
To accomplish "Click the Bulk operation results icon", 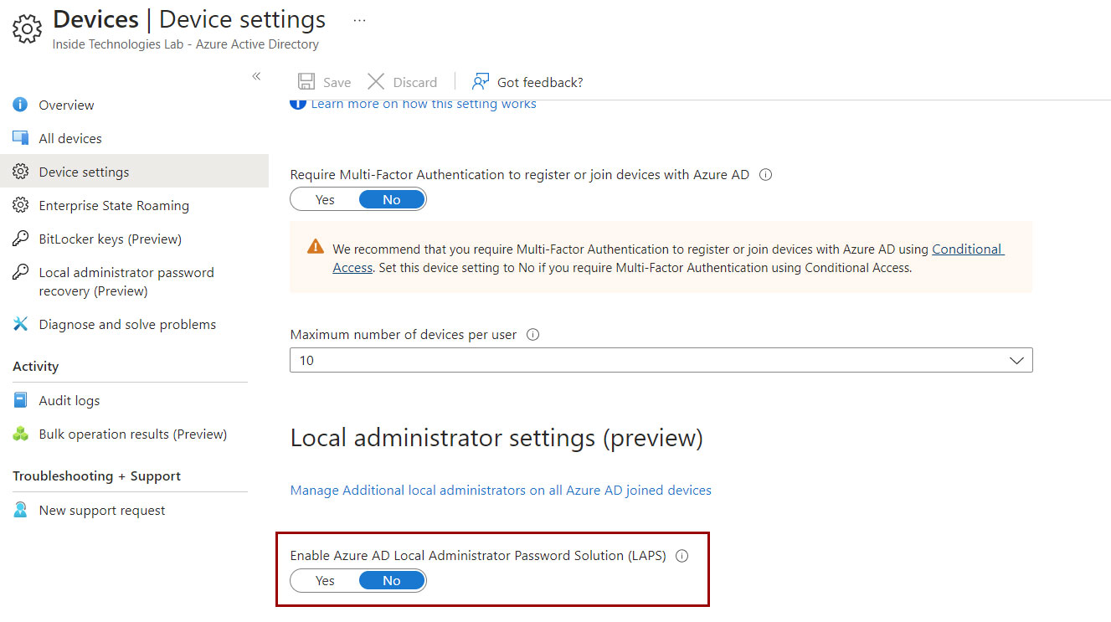I will [x=19, y=434].
